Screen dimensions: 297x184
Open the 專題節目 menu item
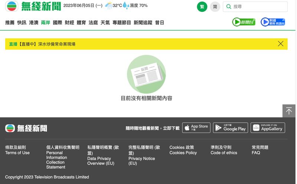(x=122, y=23)
